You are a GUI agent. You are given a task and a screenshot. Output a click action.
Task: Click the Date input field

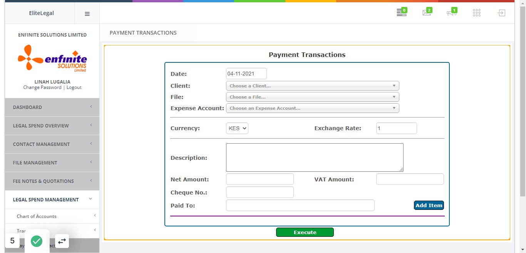(246, 74)
